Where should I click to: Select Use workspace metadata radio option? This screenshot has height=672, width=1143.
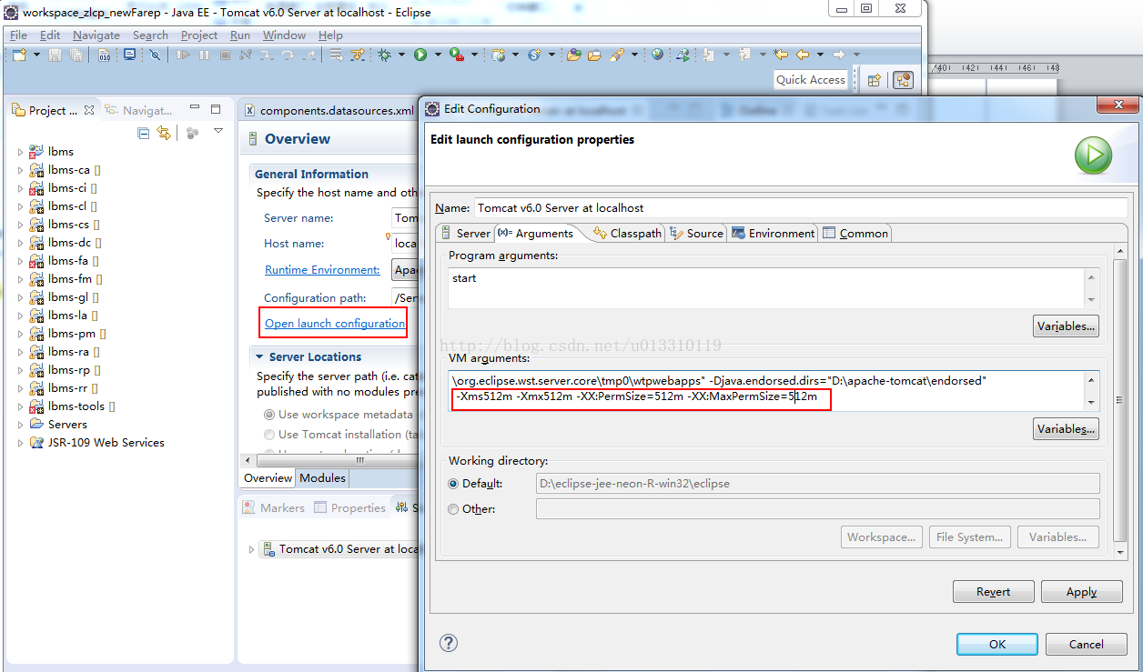click(269, 414)
